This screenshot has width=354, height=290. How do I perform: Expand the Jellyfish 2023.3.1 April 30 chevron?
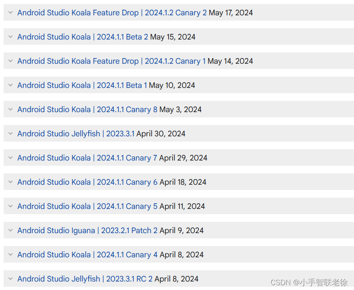(10, 133)
